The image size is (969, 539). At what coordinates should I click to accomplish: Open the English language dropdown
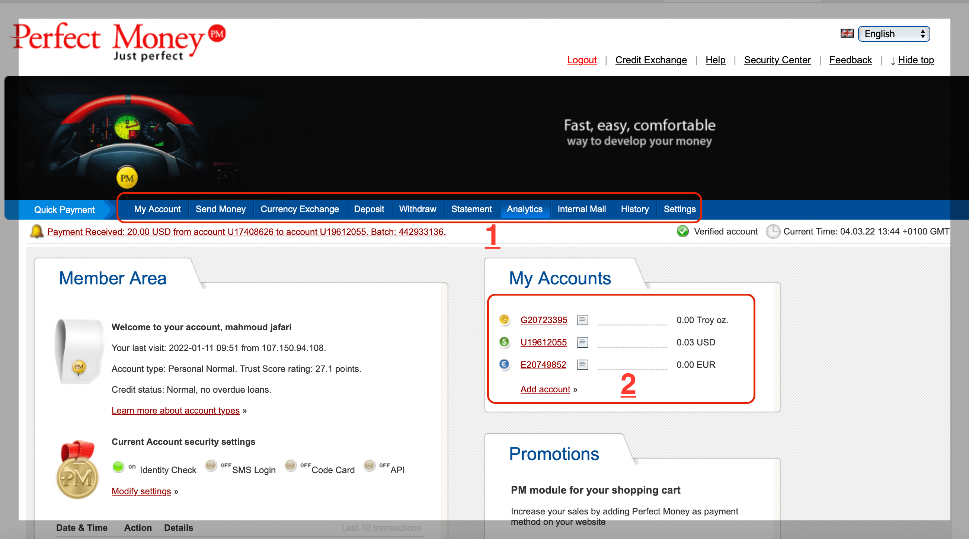tap(894, 34)
